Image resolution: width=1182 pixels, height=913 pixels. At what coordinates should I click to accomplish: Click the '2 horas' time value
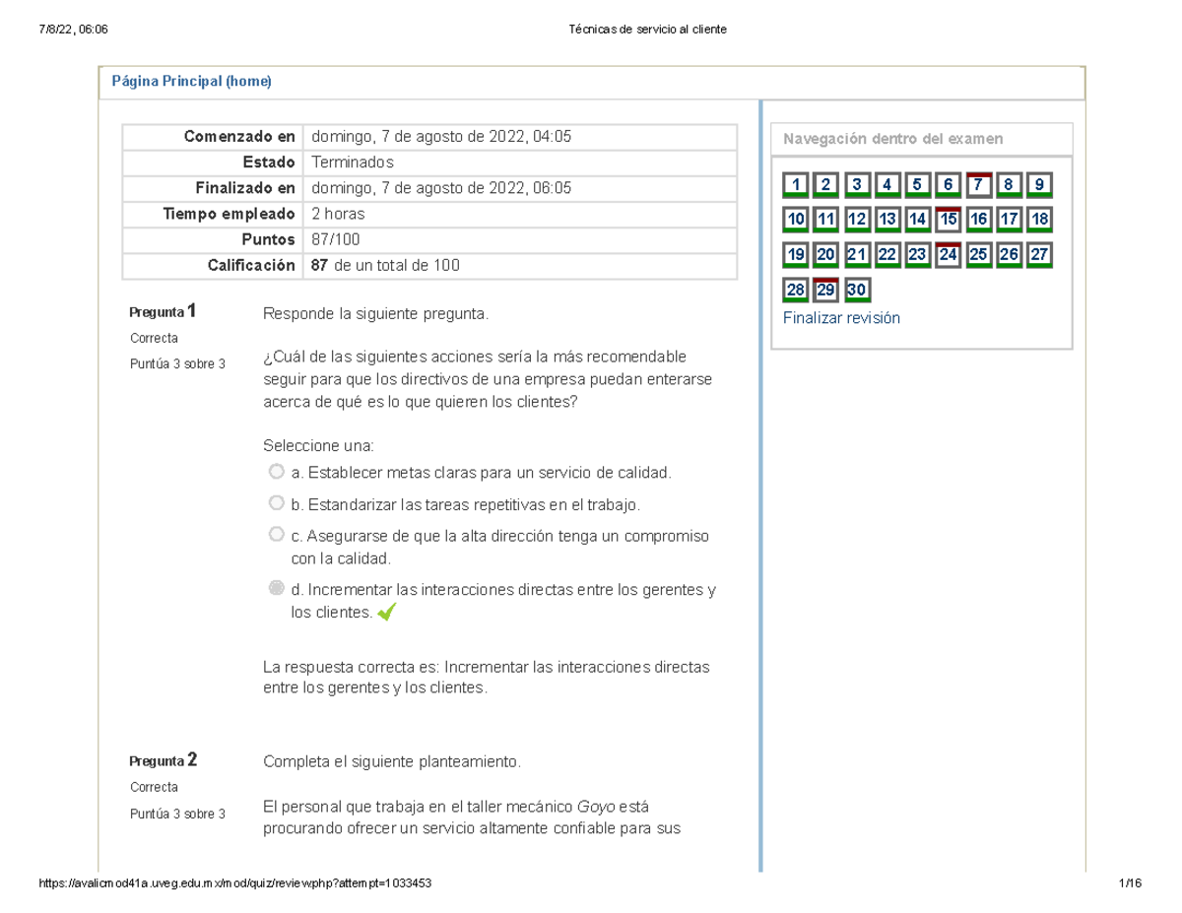338,214
